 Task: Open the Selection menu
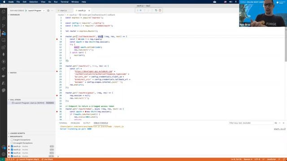click(34, 2)
